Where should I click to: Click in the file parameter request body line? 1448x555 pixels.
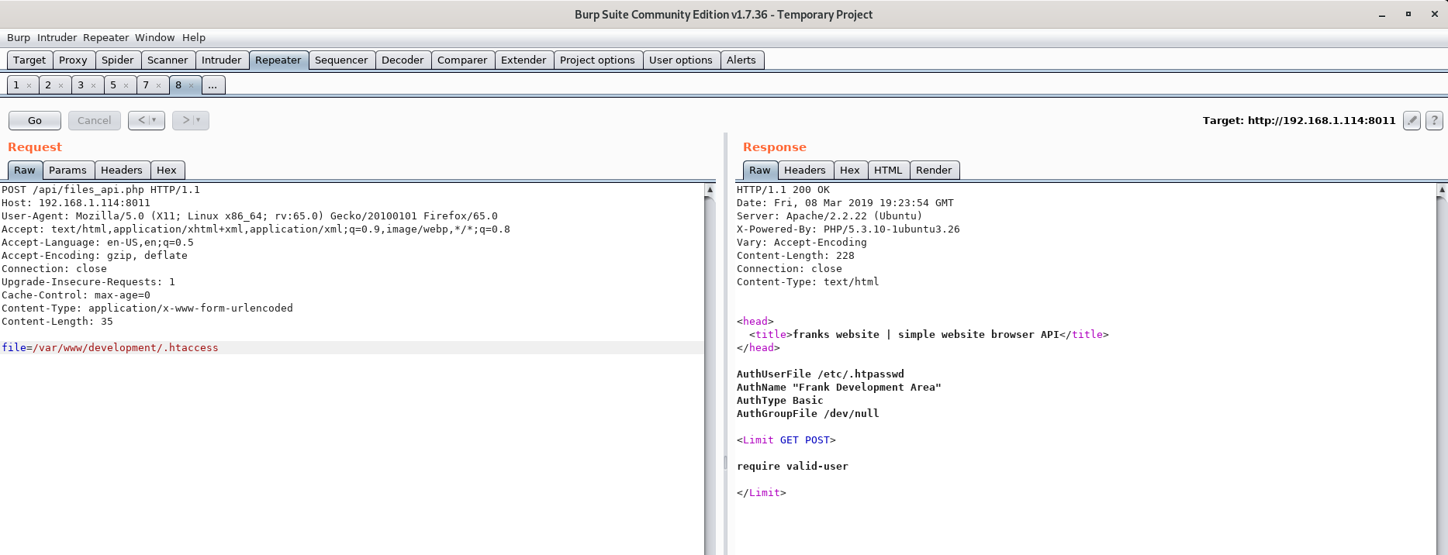coord(352,348)
